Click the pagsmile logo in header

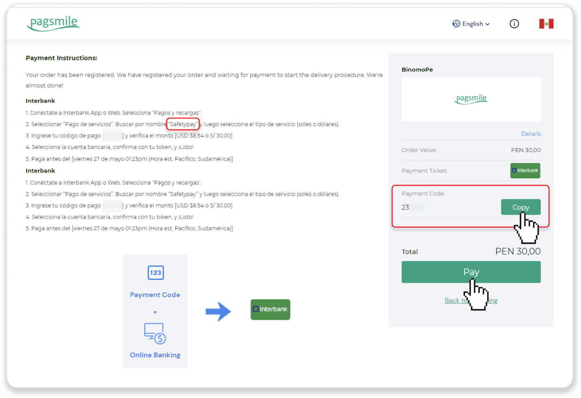53,23
